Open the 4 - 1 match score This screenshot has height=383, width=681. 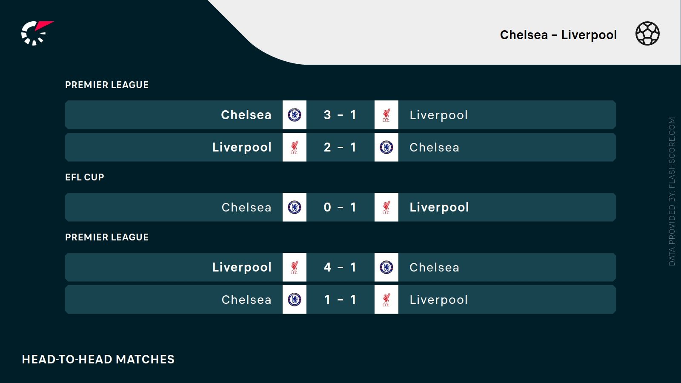click(x=340, y=267)
